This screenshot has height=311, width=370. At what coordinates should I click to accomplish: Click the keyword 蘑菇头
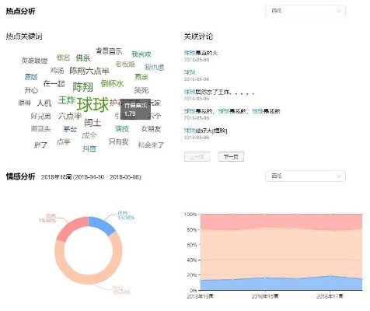[40, 129]
